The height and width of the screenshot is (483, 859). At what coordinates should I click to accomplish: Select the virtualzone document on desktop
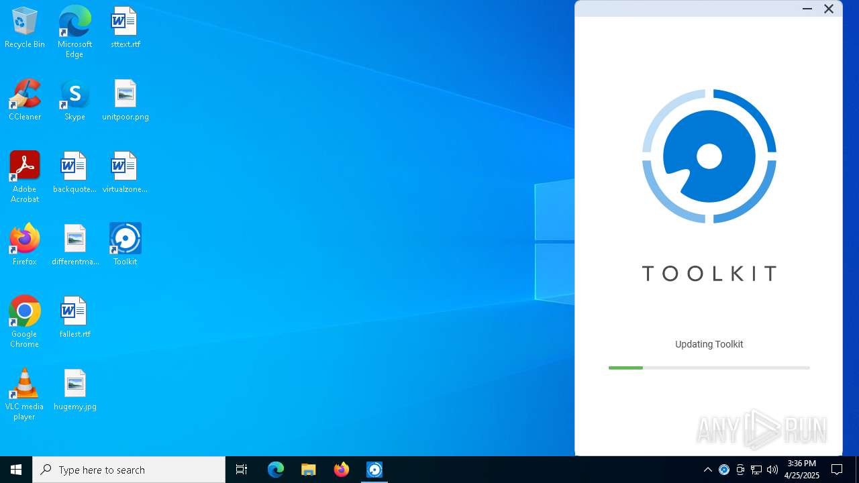tap(125, 172)
